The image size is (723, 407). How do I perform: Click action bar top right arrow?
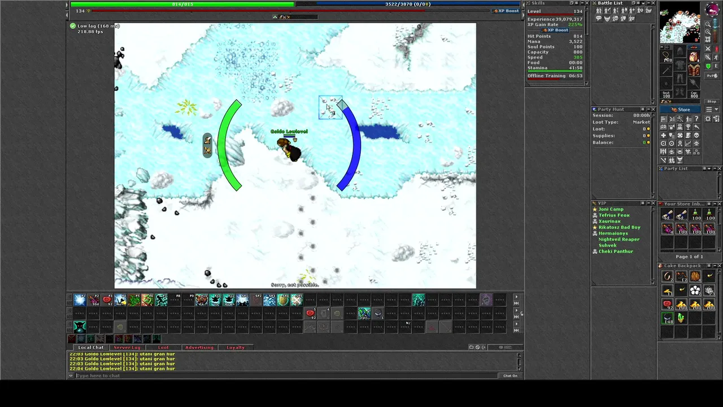click(516, 297)
